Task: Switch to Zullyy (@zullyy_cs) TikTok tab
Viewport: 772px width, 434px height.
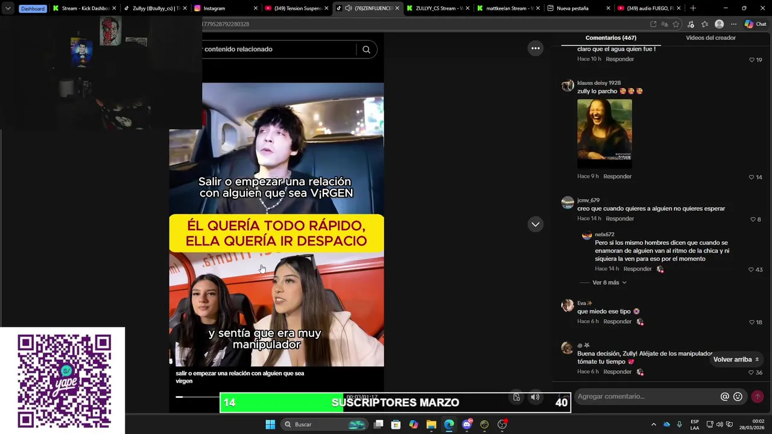Action: coord(155,8)
